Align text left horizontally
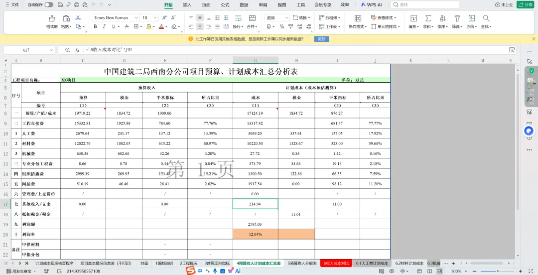The height and width of the screenshot is (275, 538). point(191,26)
